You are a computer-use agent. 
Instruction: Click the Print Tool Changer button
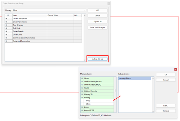[97, 28]
